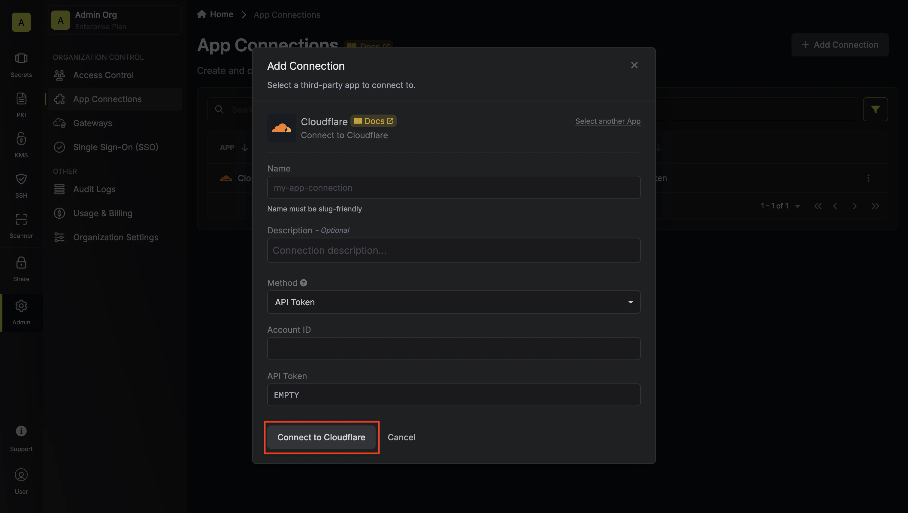Screen dimensions: 908x513
Task: Click the Home breadcrumb link
Action: [215, 14]
